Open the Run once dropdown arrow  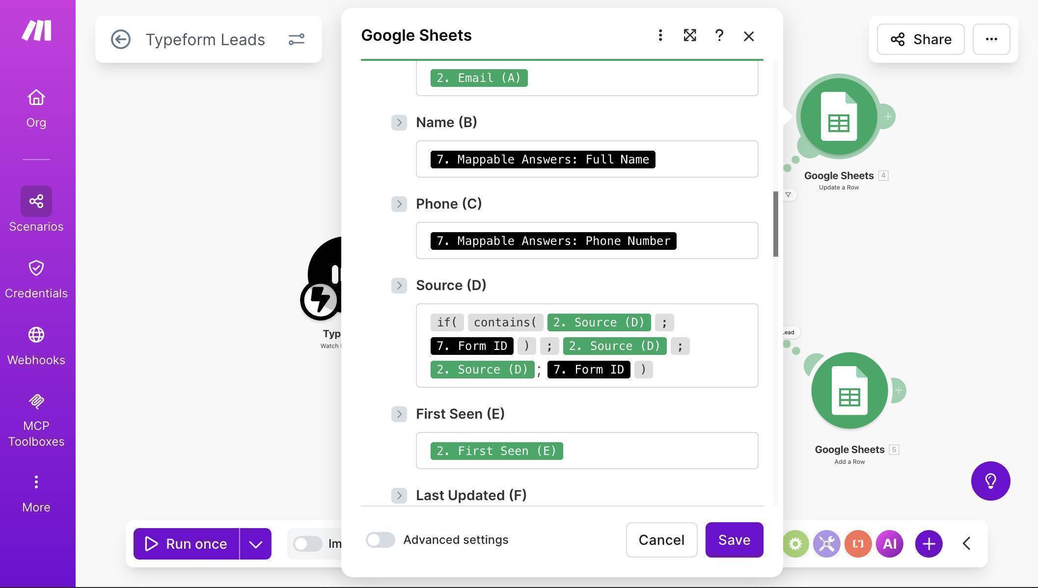pos(255,543)
